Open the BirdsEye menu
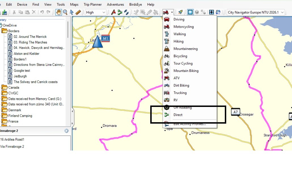 click(x=136, y=5)
